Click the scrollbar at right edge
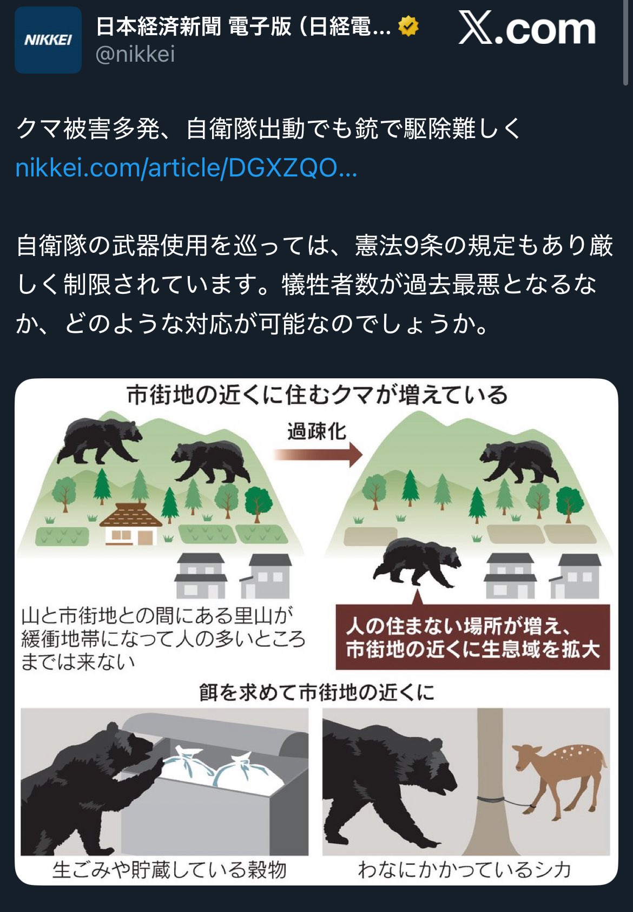Image resolution: width=633 pixels, height=912 pixels. pyautogui.click(x=627, y=43)
